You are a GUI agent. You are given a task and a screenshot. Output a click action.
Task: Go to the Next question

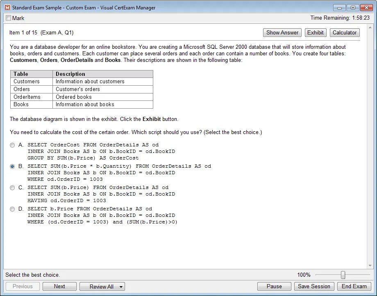click(59, 286)
